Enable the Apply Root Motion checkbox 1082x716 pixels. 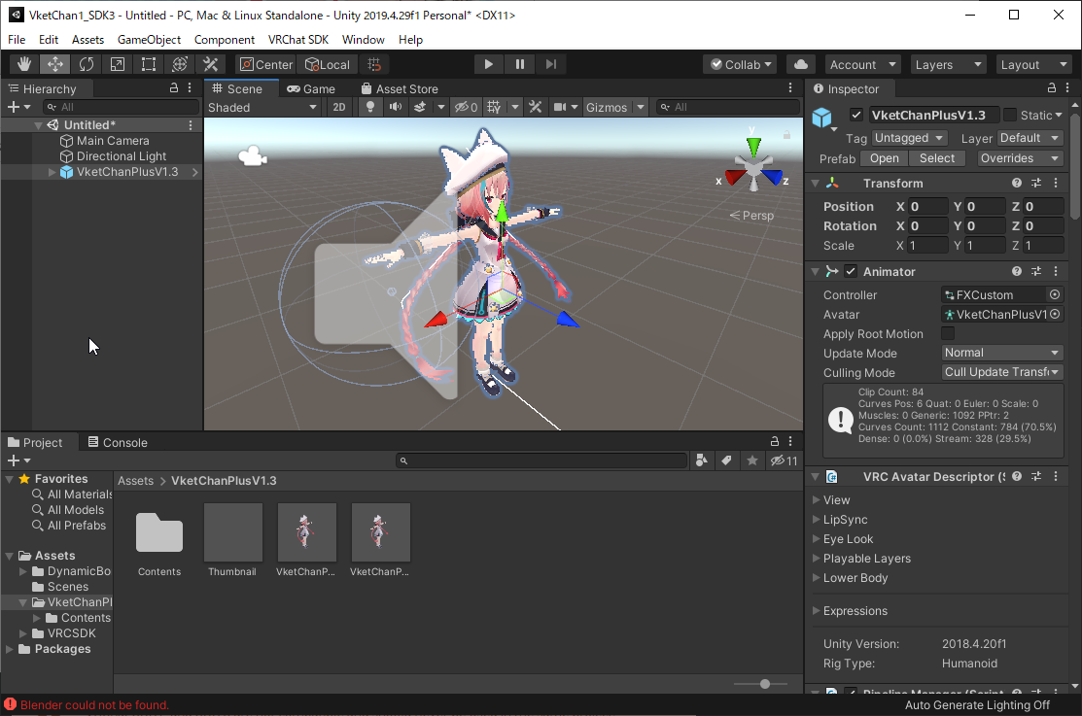948,334
